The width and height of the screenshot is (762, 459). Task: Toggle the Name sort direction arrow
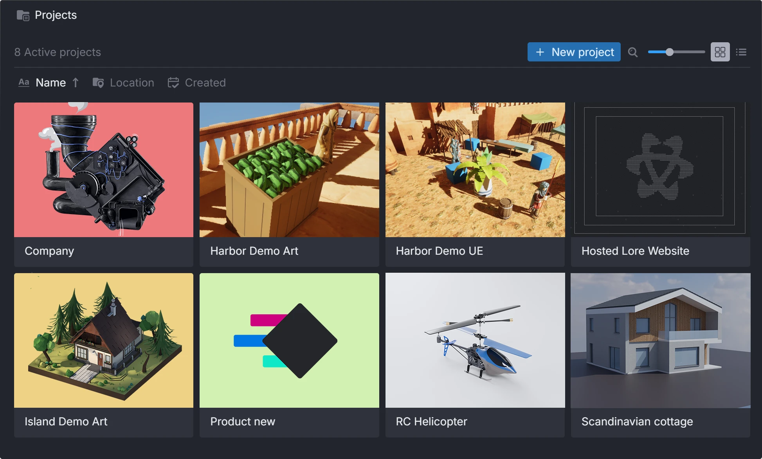(x=76, y=83)
